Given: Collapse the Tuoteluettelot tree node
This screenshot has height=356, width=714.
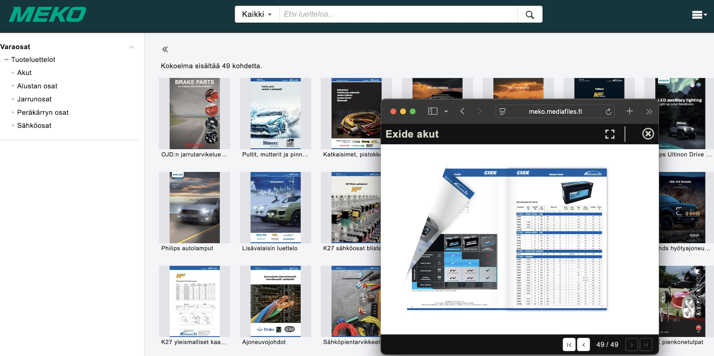Looking at the screenshot, I should pyautogui.click(x=6, y=60).
